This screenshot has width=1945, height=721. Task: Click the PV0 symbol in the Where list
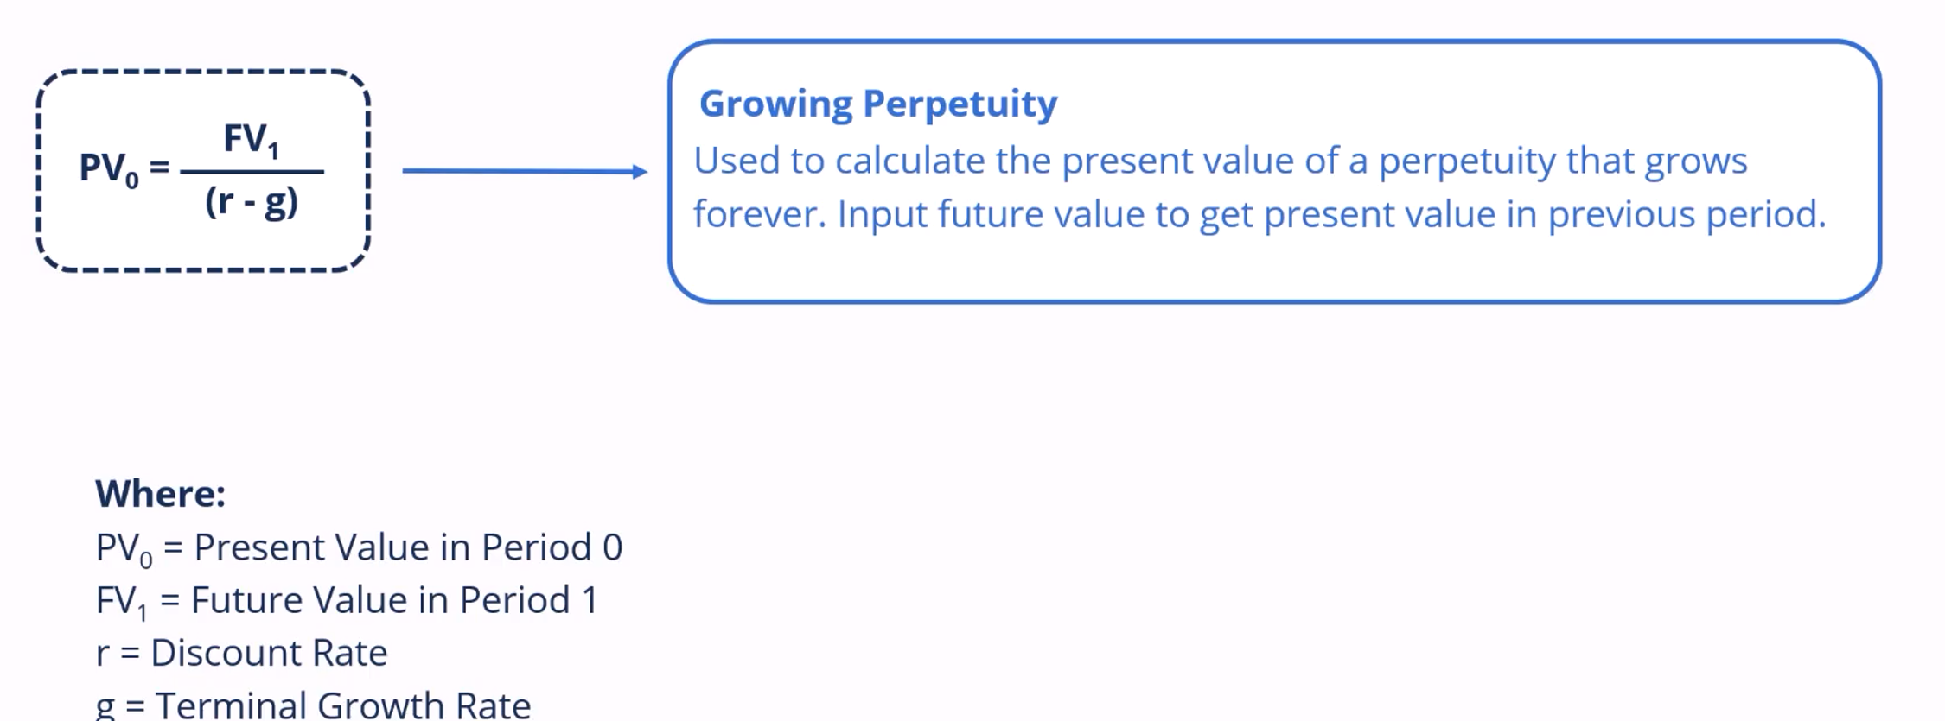coord(124,549)
